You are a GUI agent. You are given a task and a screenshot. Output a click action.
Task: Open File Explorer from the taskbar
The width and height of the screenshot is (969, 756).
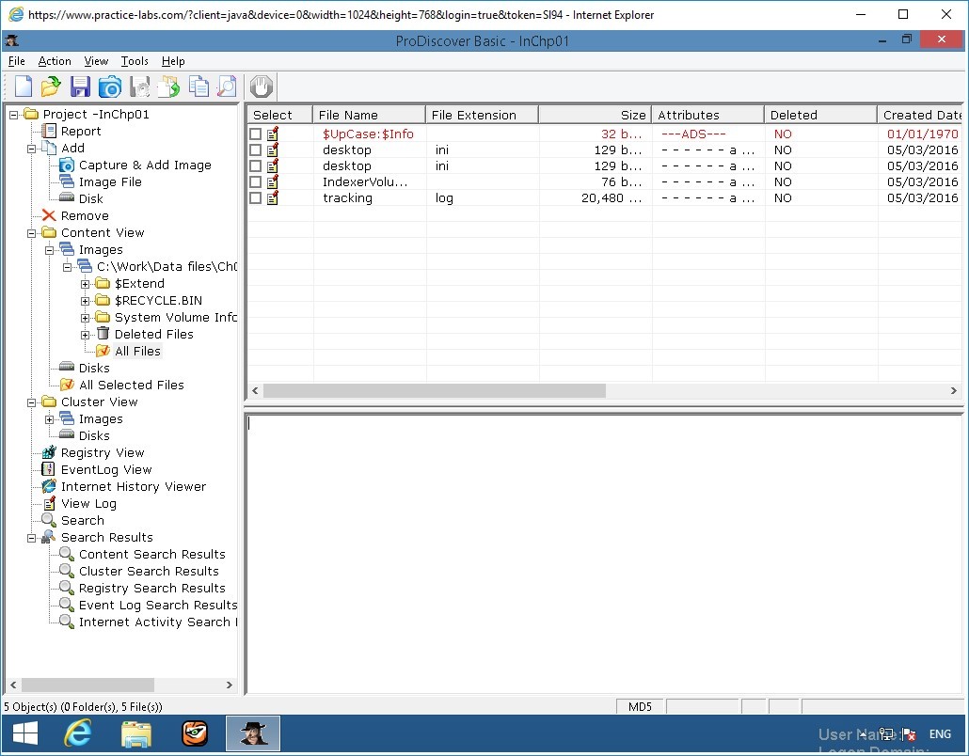136,733
